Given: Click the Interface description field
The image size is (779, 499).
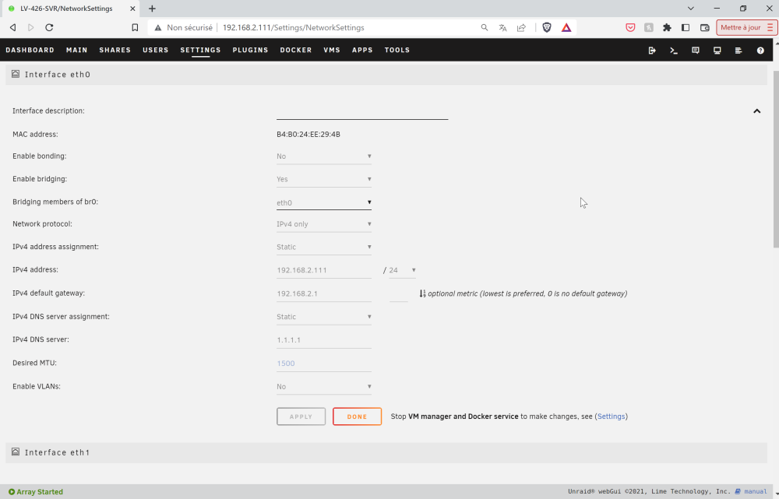Looking at the screenshot, I should click(362, 111).
